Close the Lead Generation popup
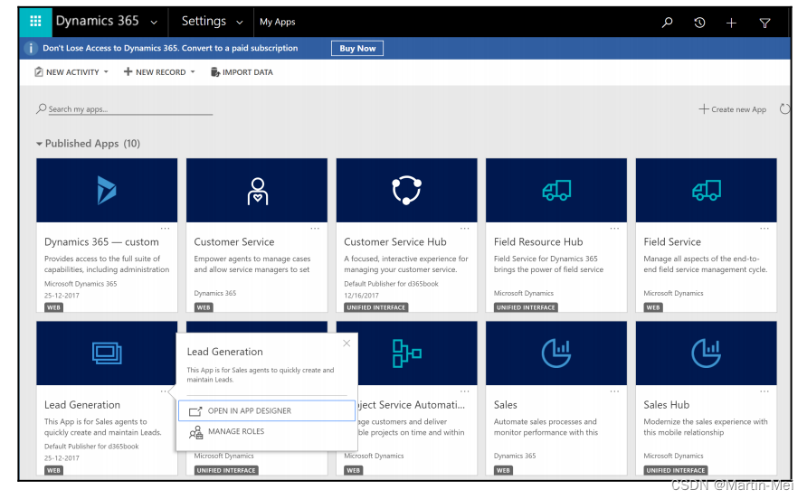This screenshot has width=807, height=499. pos(347,344)
